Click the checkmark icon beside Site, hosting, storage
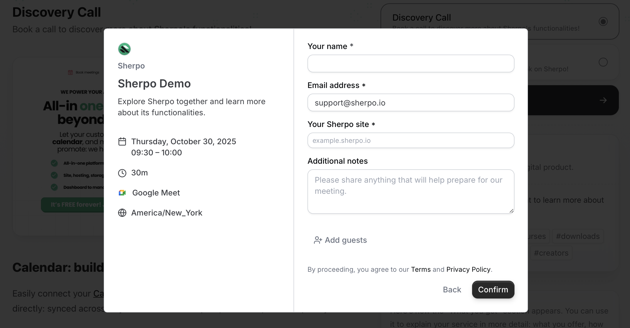 [54, 175]
